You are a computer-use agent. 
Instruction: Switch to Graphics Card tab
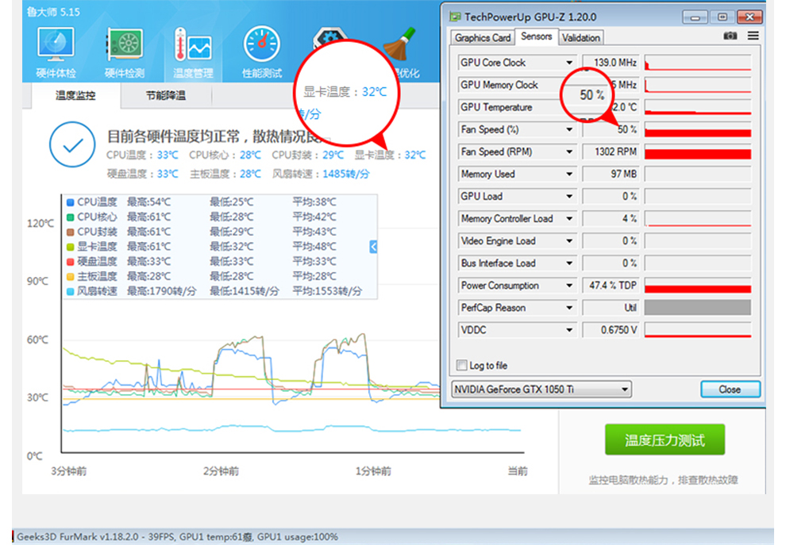[482, 38]
